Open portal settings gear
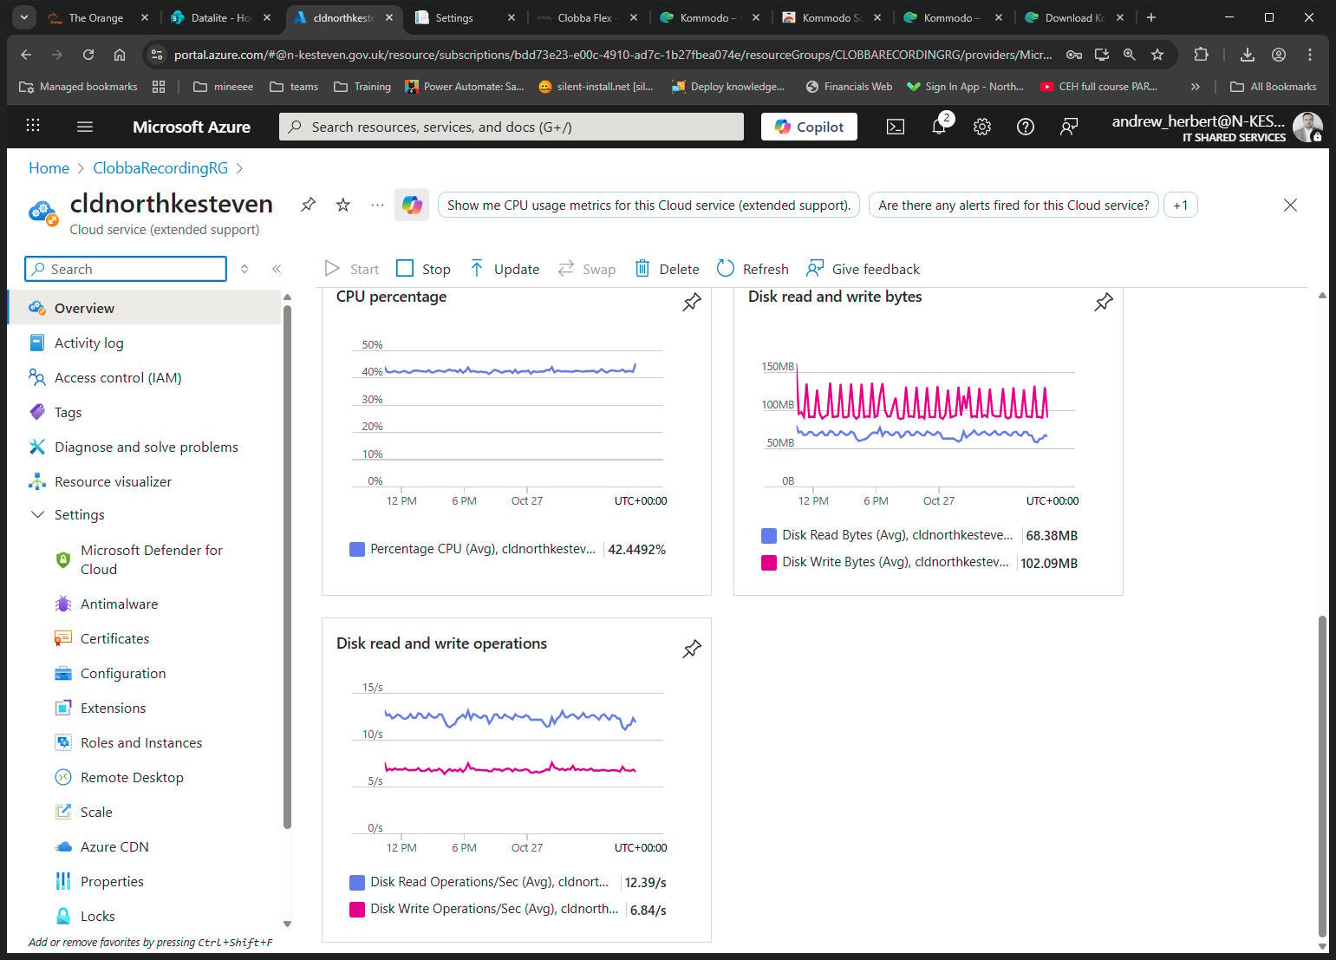This screenshot has width=1336, height=960. click(982, 127)
